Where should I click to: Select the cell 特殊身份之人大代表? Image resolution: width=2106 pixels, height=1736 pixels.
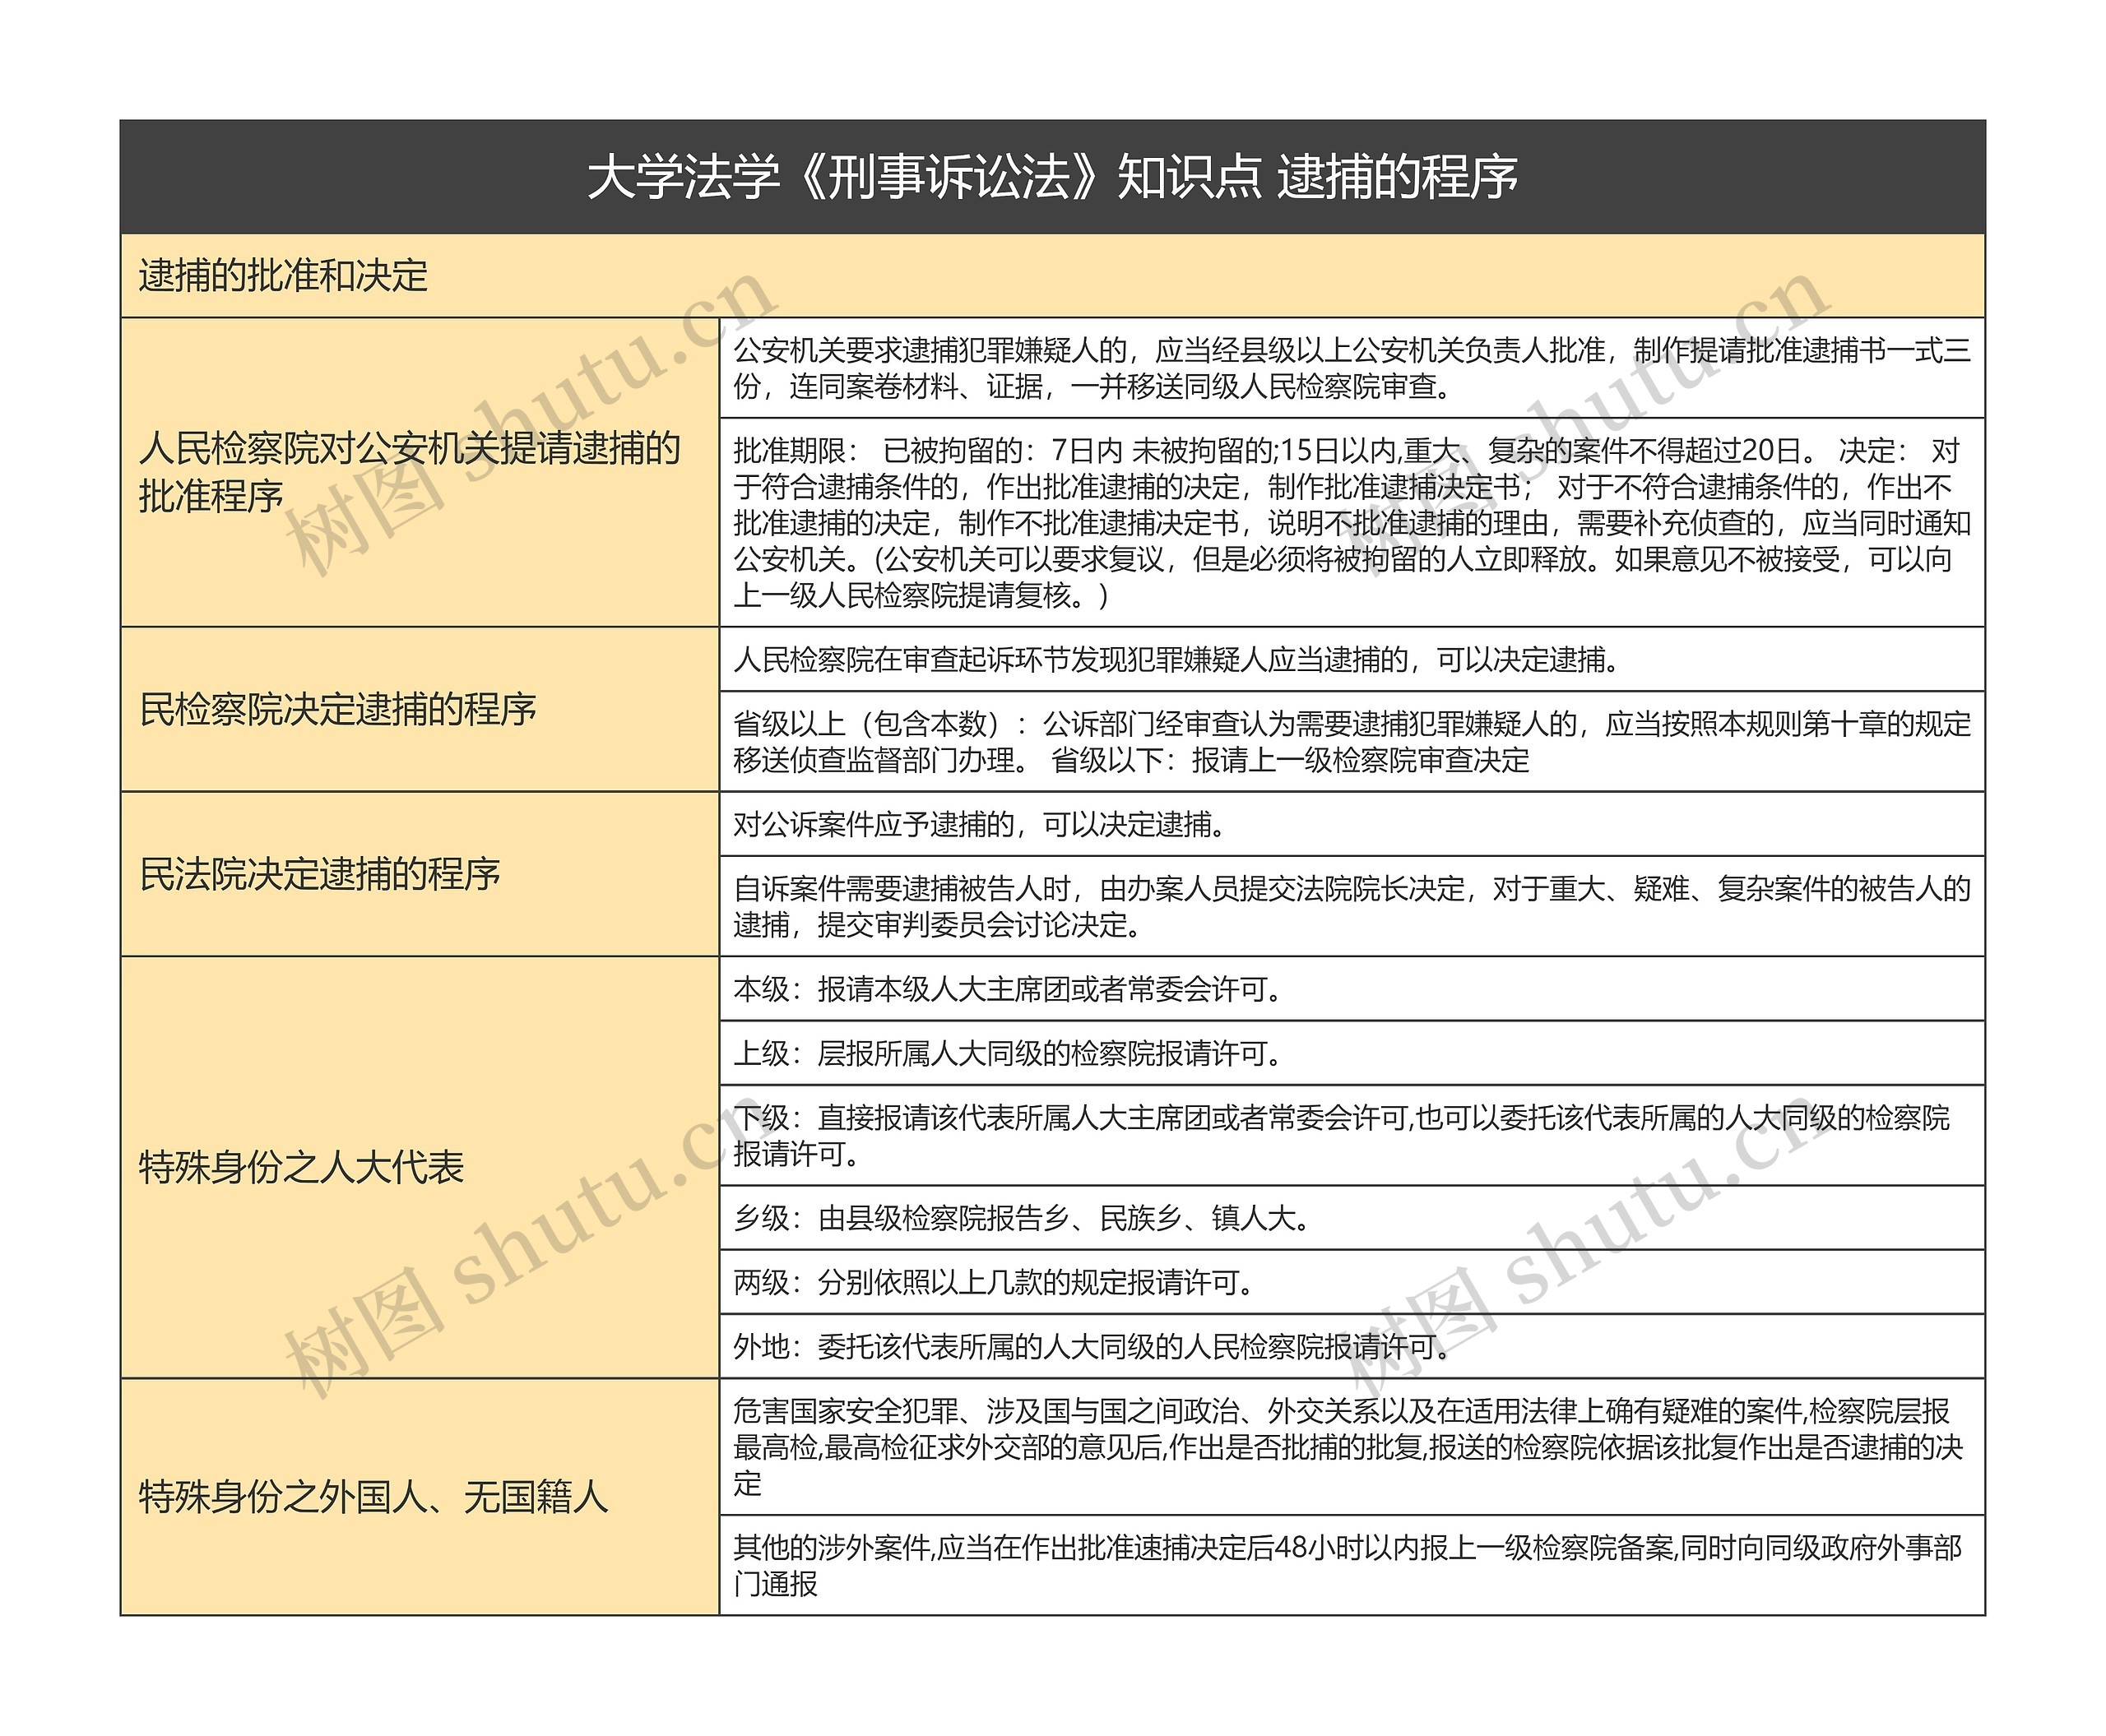tap(420, 1167)
